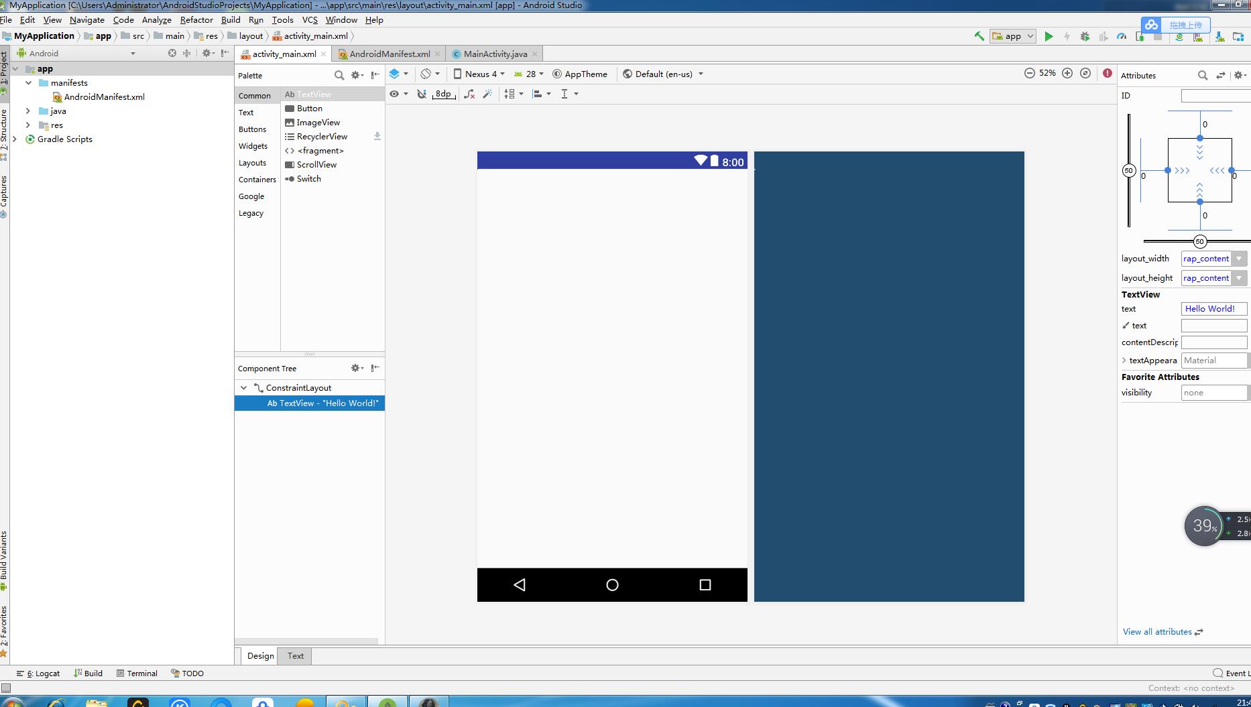Open the design surface layers dropdown

(399, 74)
